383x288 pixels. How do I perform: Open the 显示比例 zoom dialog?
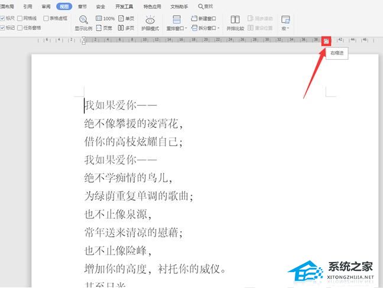click(83, 23)
